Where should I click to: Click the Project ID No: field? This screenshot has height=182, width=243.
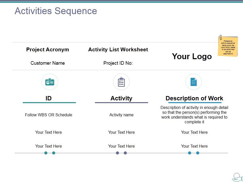(x=118, y=63)
